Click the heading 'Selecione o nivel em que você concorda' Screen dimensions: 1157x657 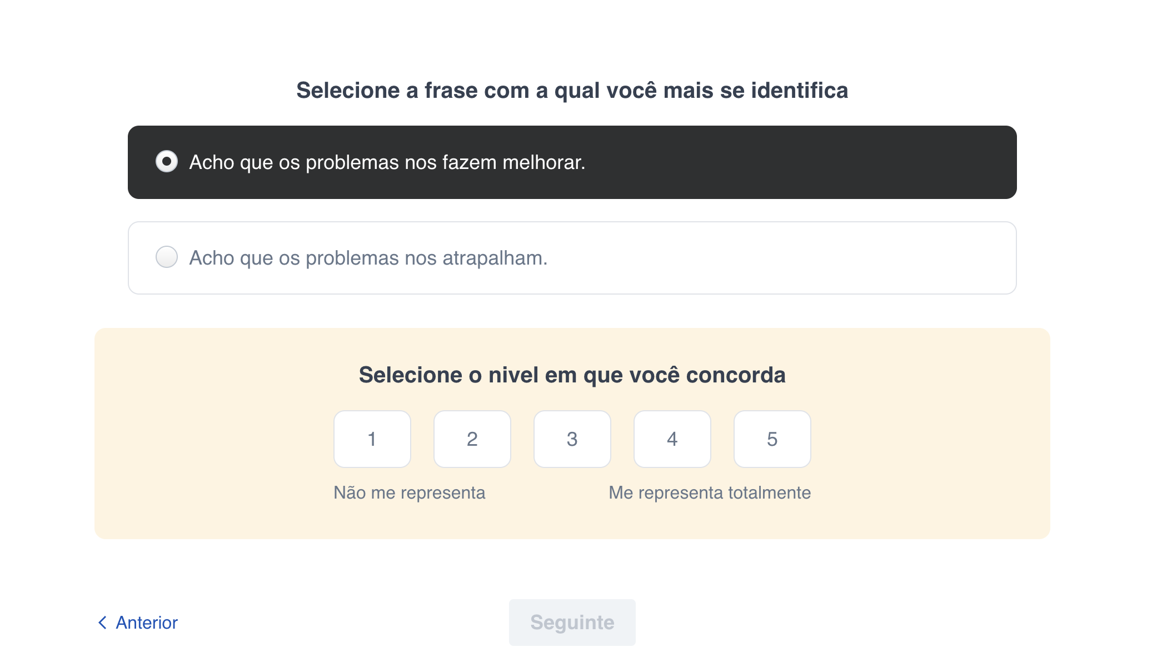click(572, 375)
